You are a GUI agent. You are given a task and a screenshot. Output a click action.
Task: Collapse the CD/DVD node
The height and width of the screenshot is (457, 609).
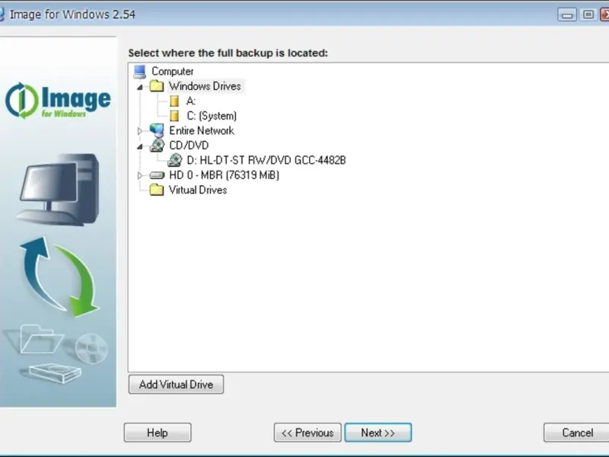click(x=140, y=146)
